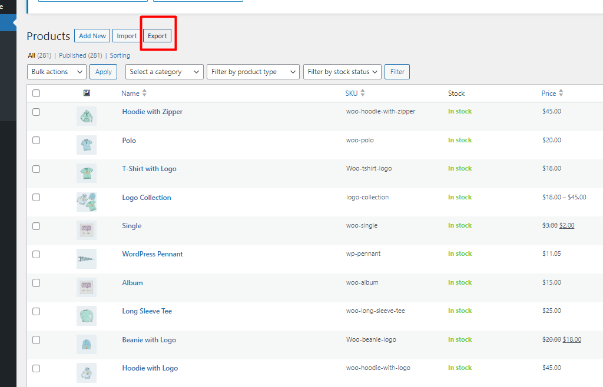
Task: Open the Polo product link
Action: click(x=129, y=141)
